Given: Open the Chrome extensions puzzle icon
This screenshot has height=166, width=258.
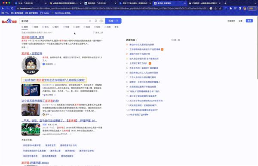Looking at the screenshot, I should tap(230, 9).
